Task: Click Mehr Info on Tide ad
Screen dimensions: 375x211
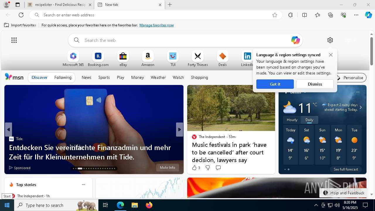Action: (168, 168)
